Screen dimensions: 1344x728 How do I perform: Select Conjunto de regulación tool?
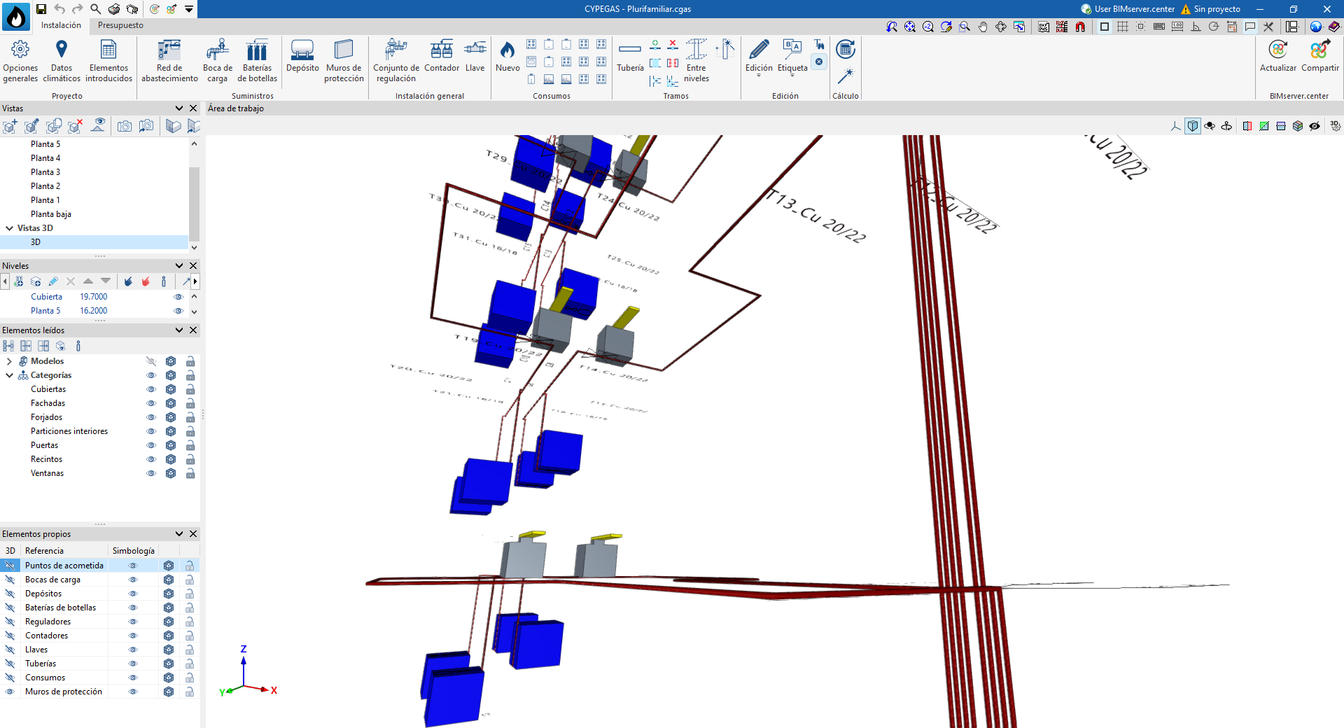coord(396,61)
